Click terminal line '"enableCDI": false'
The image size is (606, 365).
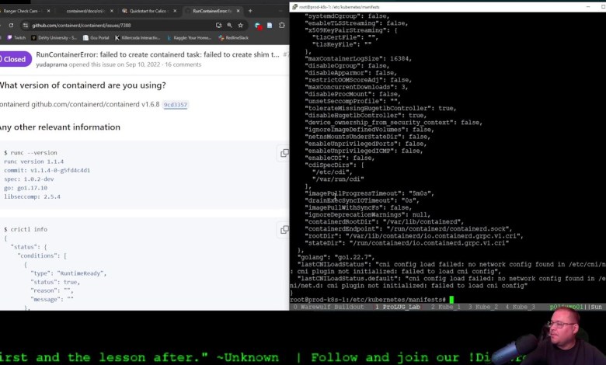pyautogui.click(x=340, y=158)
